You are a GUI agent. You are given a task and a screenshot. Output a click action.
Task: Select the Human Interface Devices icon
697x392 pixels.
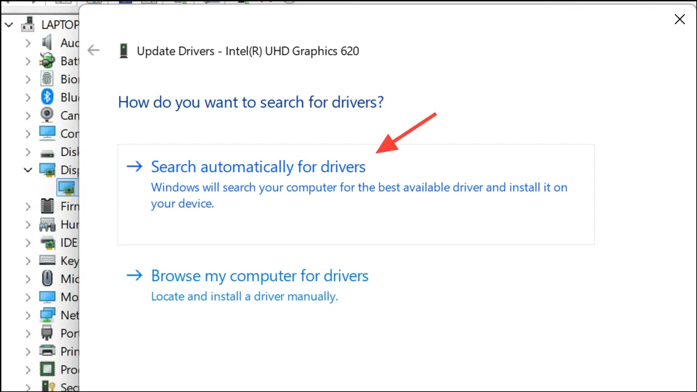pos(47,225)
